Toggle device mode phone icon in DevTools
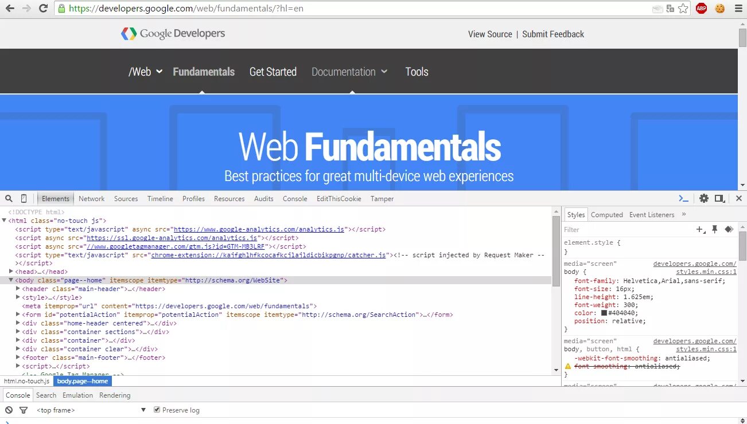 (x=24, y=199)
